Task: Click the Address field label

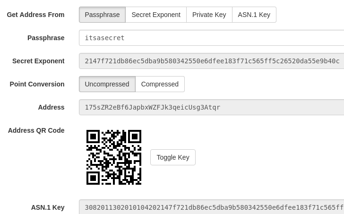Action: [51, 107]
